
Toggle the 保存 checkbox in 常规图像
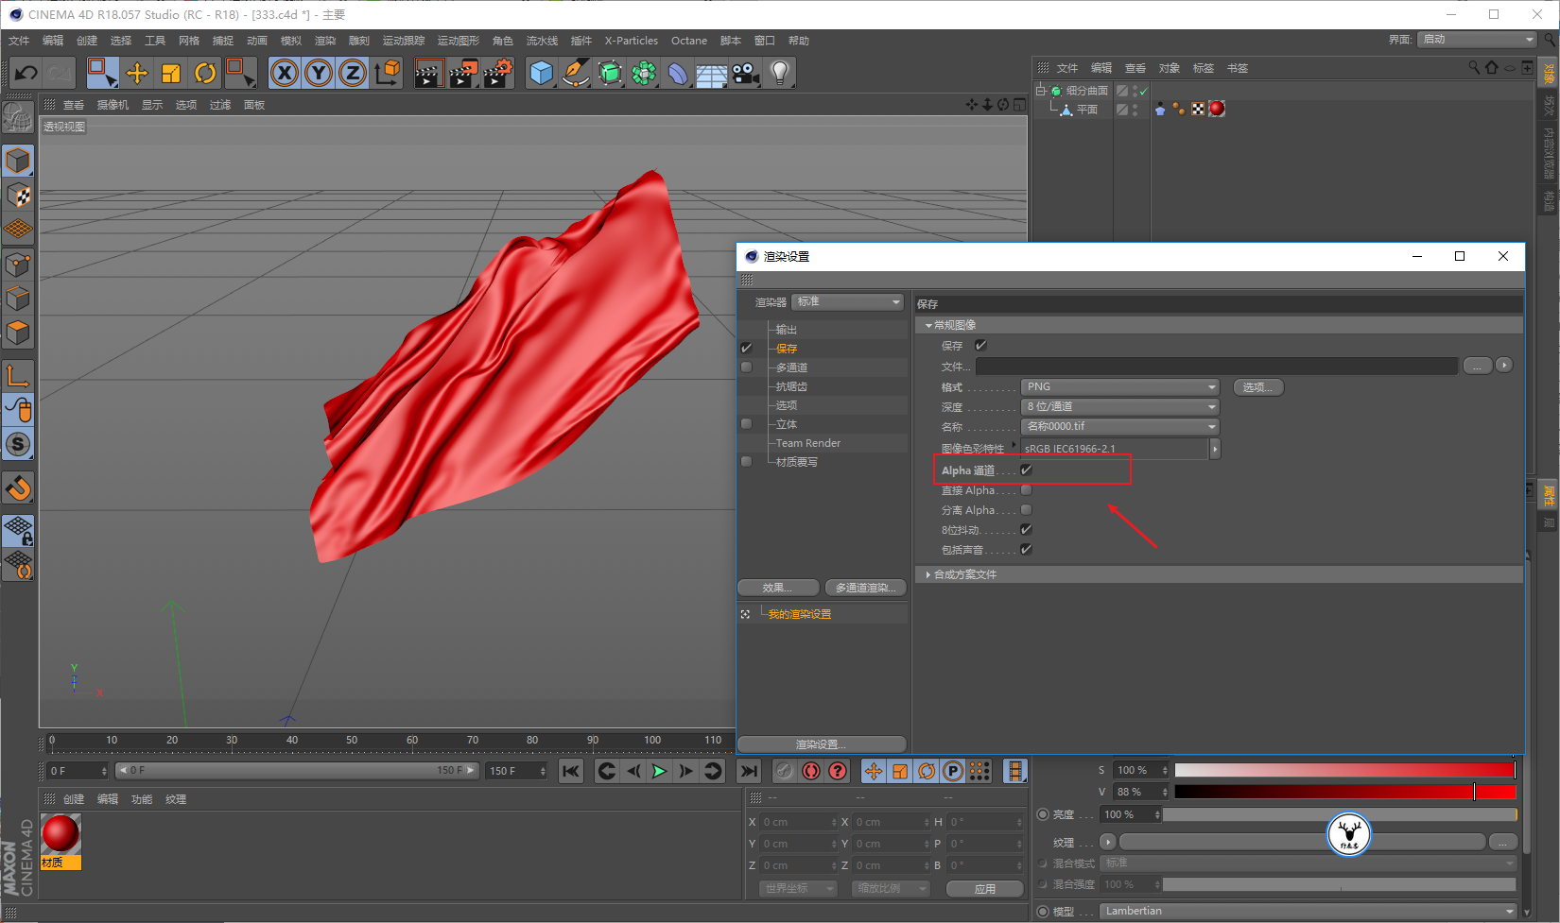pyautogui.click(x=980, y=345)
